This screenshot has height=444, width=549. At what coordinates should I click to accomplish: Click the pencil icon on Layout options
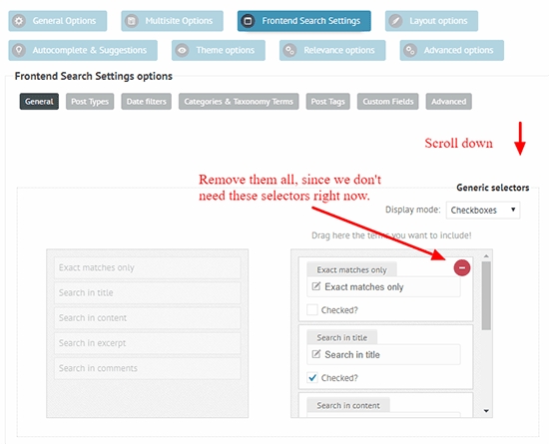(395, 21)
